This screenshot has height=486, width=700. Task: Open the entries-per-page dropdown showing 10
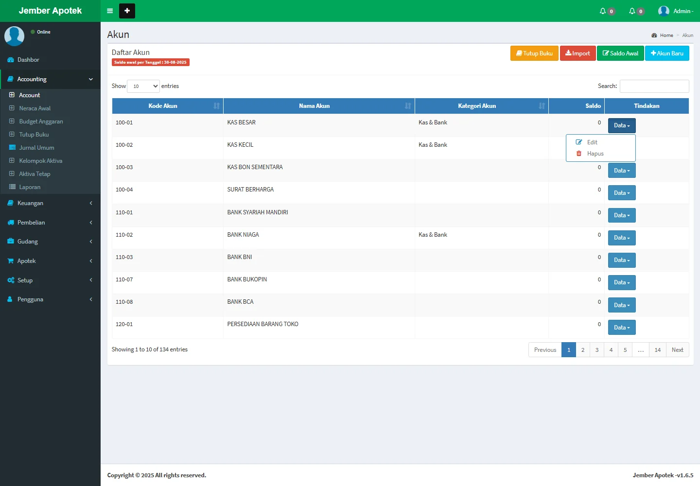143,86
